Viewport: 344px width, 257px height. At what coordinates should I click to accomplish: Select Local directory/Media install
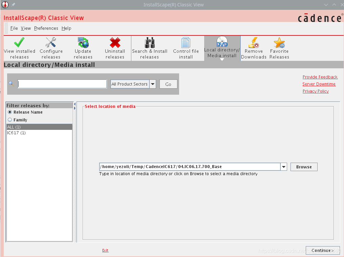pyautogui.click(x=222, y=48)
